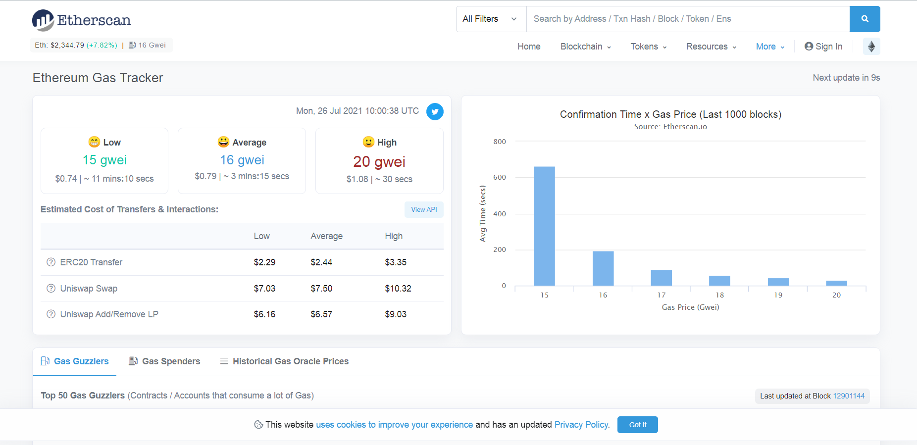Screen dimensions: 917x445
Task: Switch to the Gas Spenders tab
Action: [165, 361]
